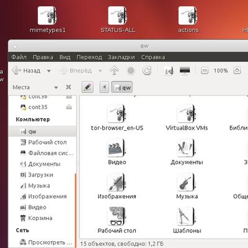Click the computer toolbar icon
Screen dimensions: 248x248
tap(185, 71)
